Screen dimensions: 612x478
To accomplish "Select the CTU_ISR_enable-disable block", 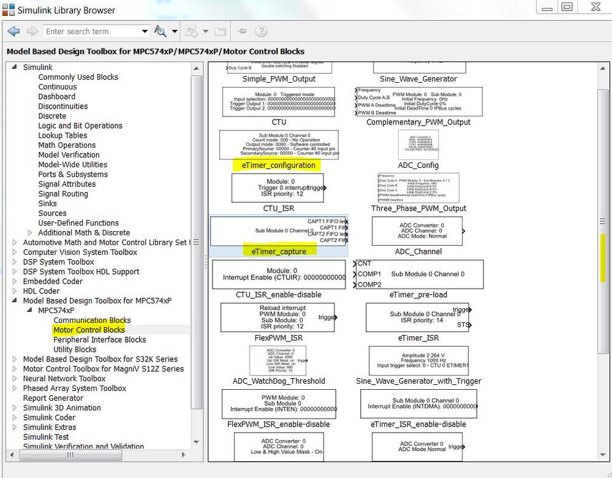I will click(279, 275).
